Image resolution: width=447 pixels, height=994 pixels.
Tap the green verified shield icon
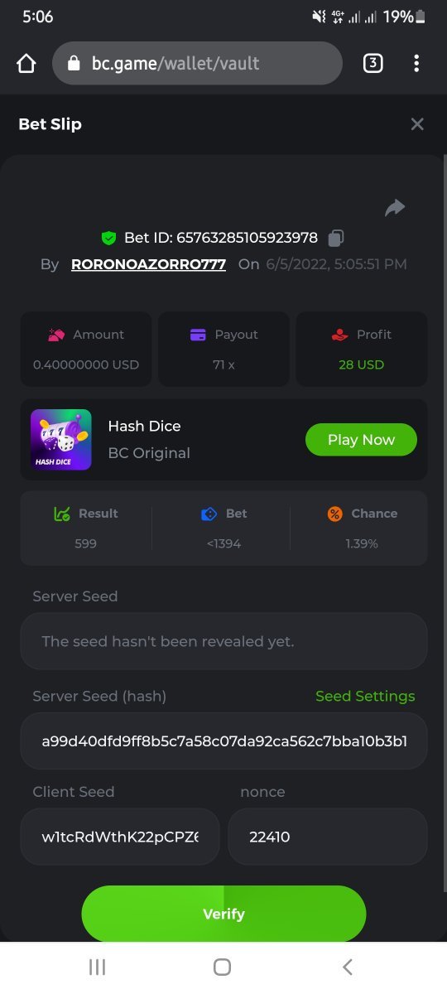108,239
